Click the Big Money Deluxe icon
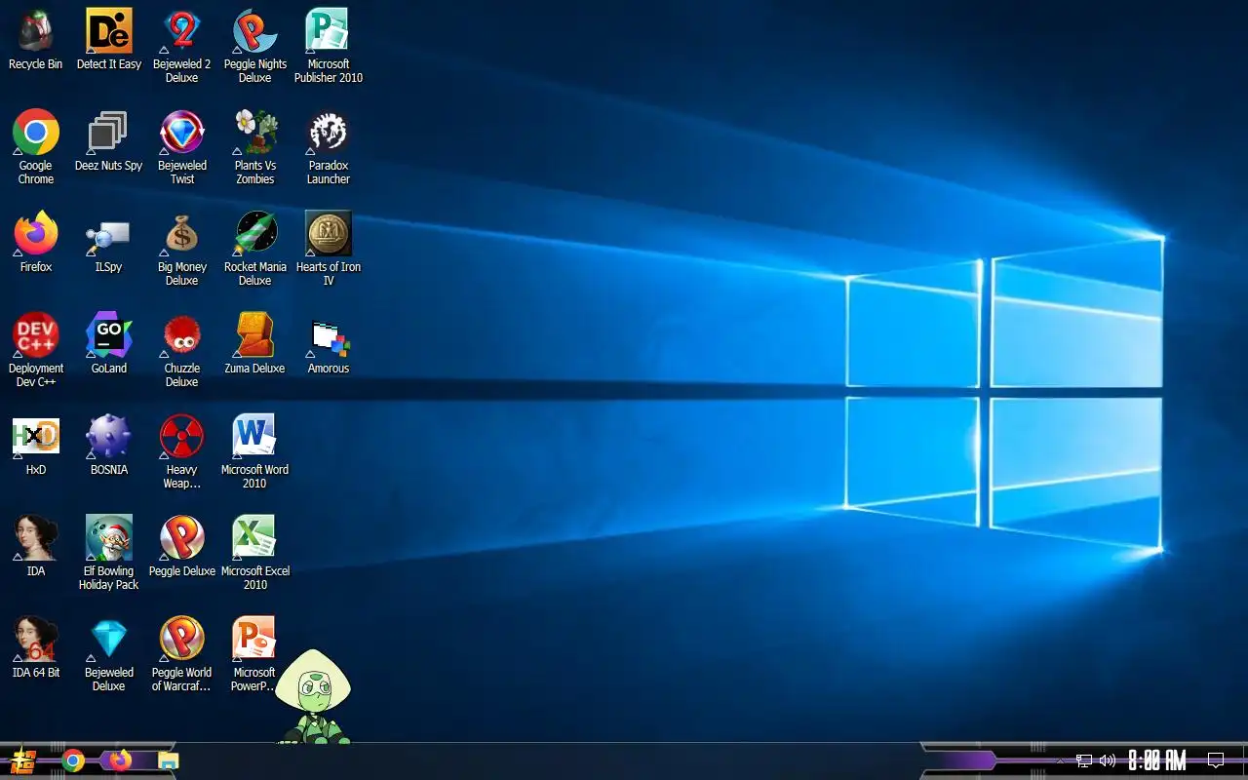The image size is (1248, 780). [x=182, y=248]
